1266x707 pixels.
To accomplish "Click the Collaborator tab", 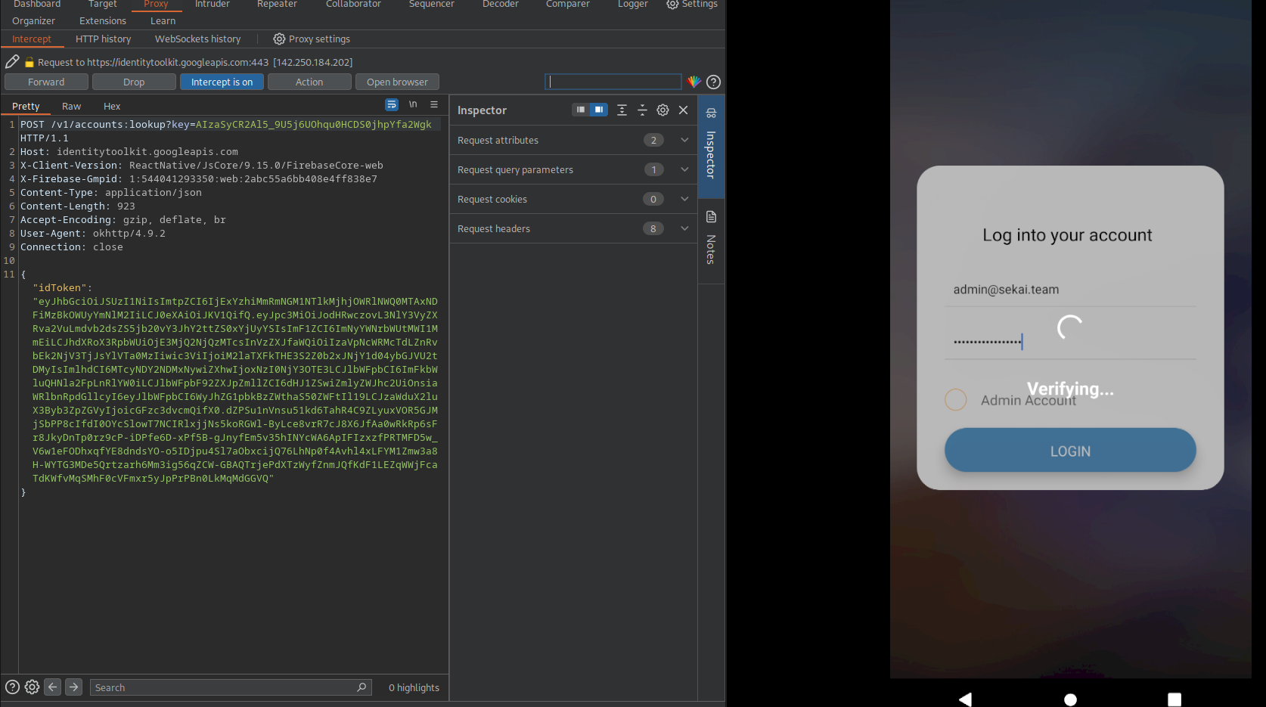I will coord(353,5).
